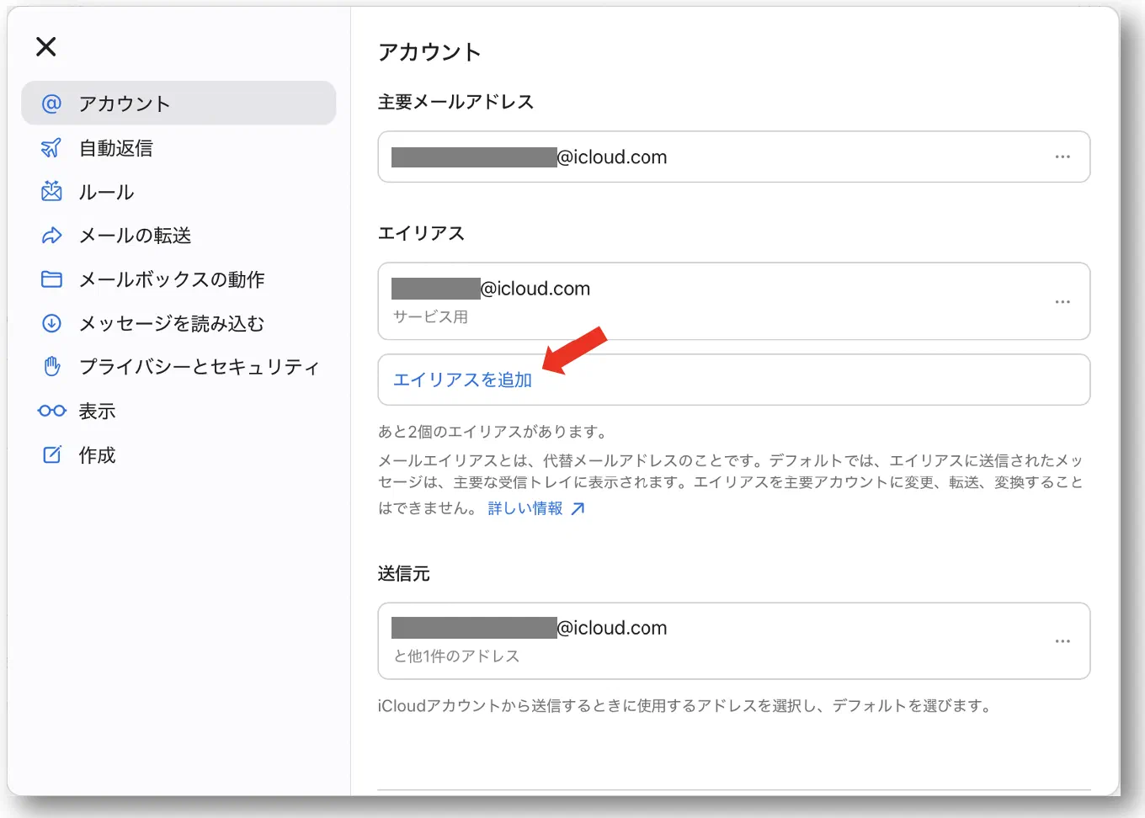Select メールボックスの動作 in the sidebar
The width and height of the screenshot is (1145, 818).
(178, 279)
